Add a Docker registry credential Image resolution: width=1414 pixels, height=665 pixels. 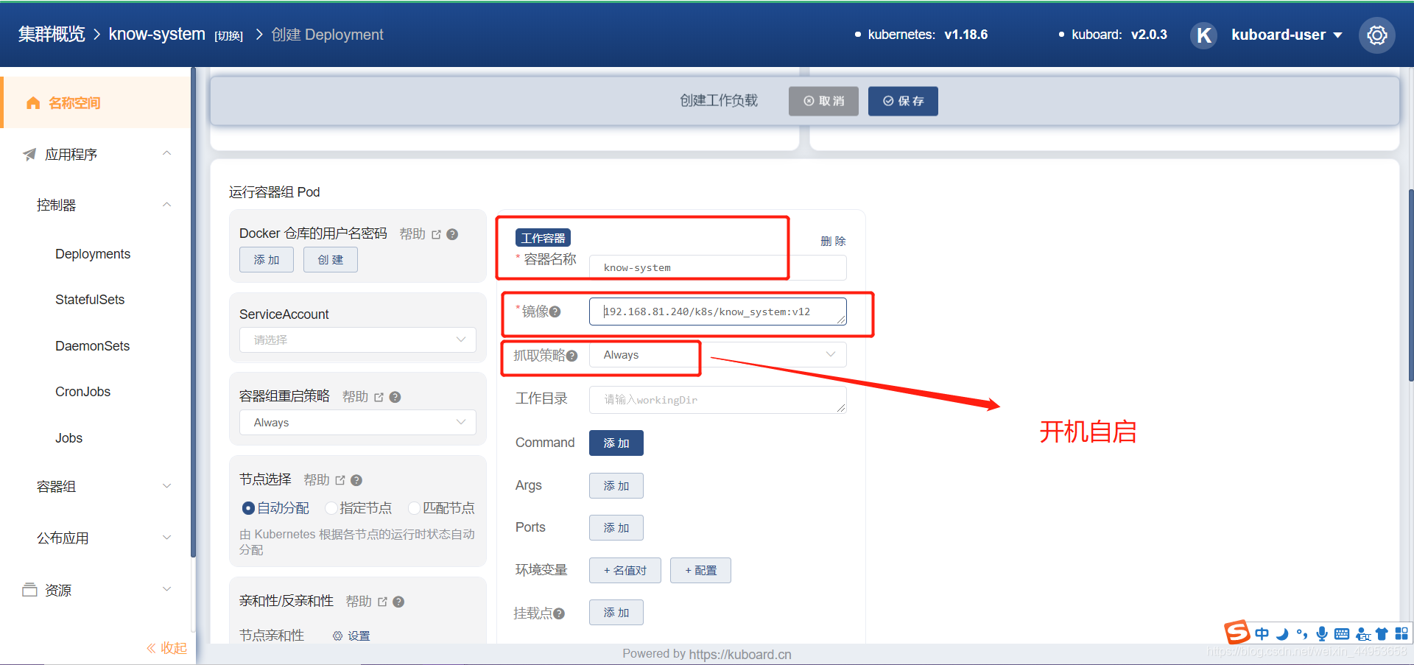click(267, 260)
